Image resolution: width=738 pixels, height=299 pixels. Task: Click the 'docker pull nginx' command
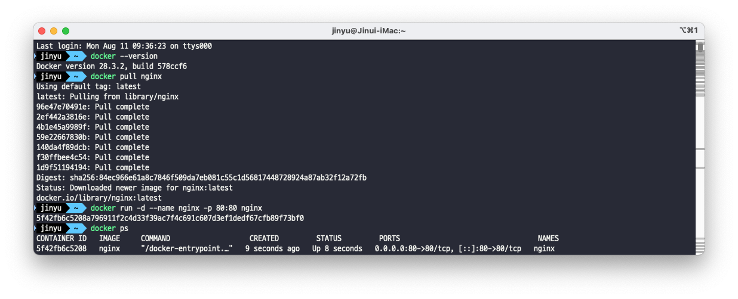(126, 76)
